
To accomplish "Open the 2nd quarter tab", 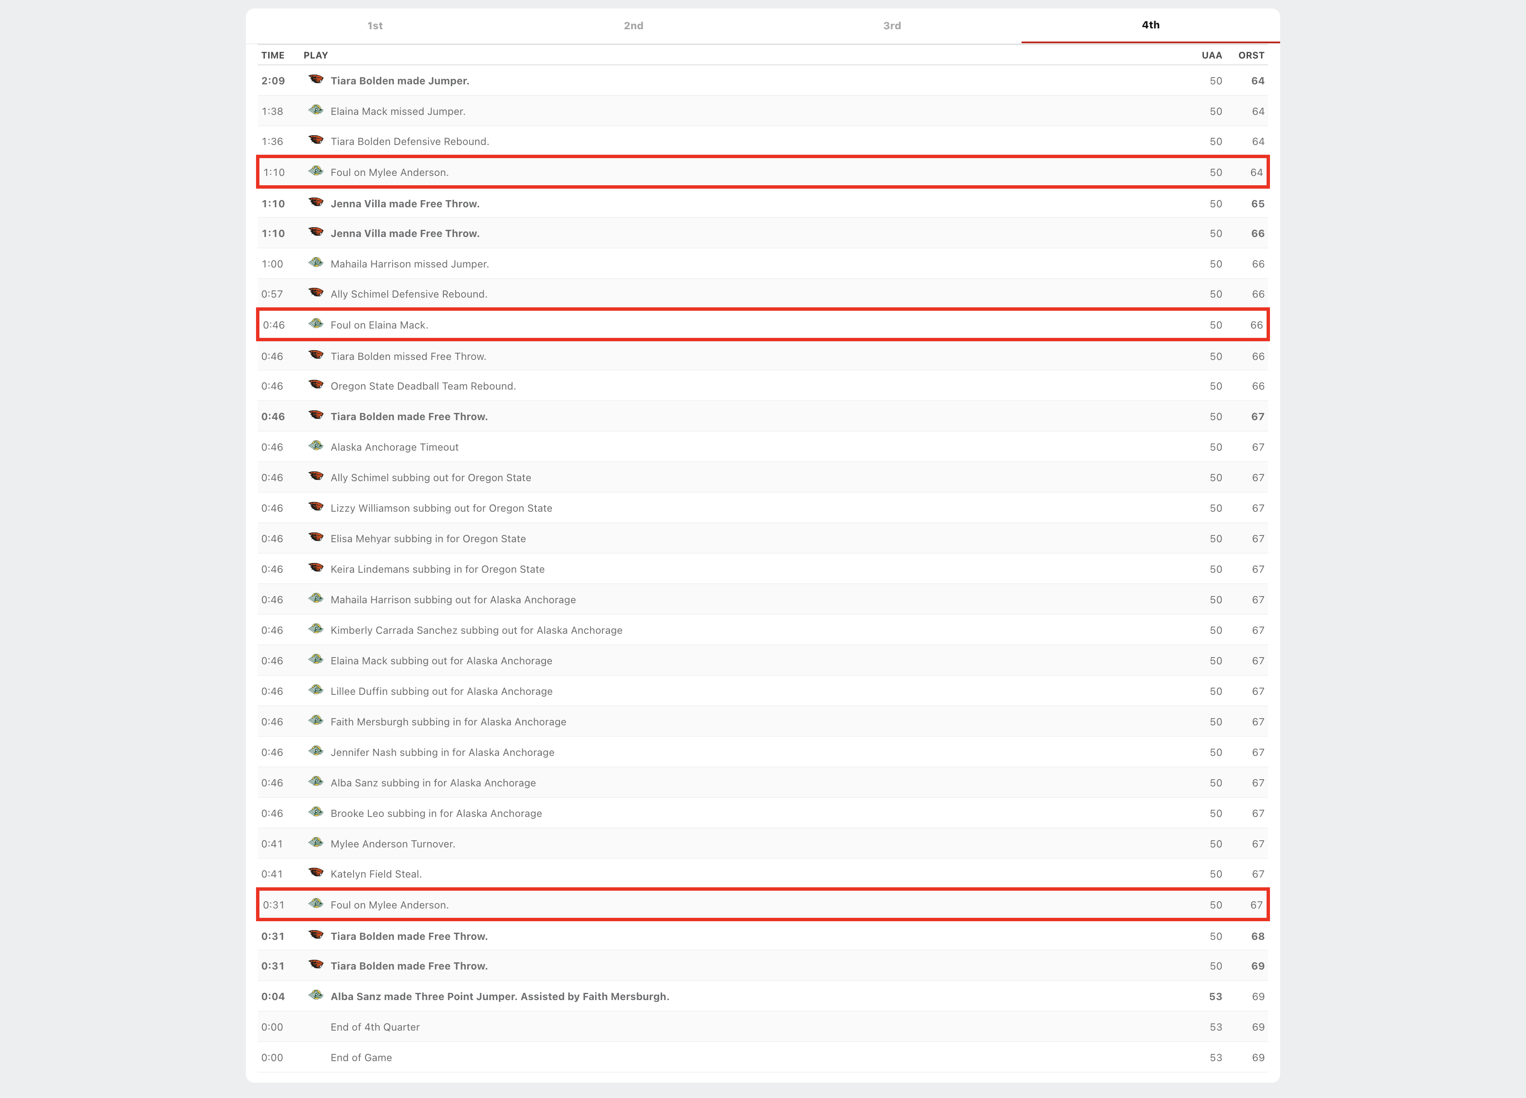I will [633, 25].
